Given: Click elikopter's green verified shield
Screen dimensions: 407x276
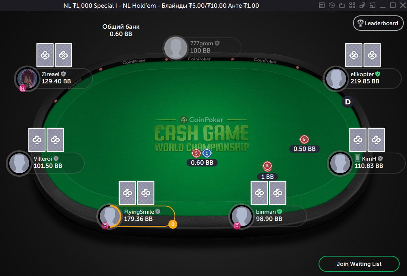Looking at the screenshot, I should (x=378, y=74).
